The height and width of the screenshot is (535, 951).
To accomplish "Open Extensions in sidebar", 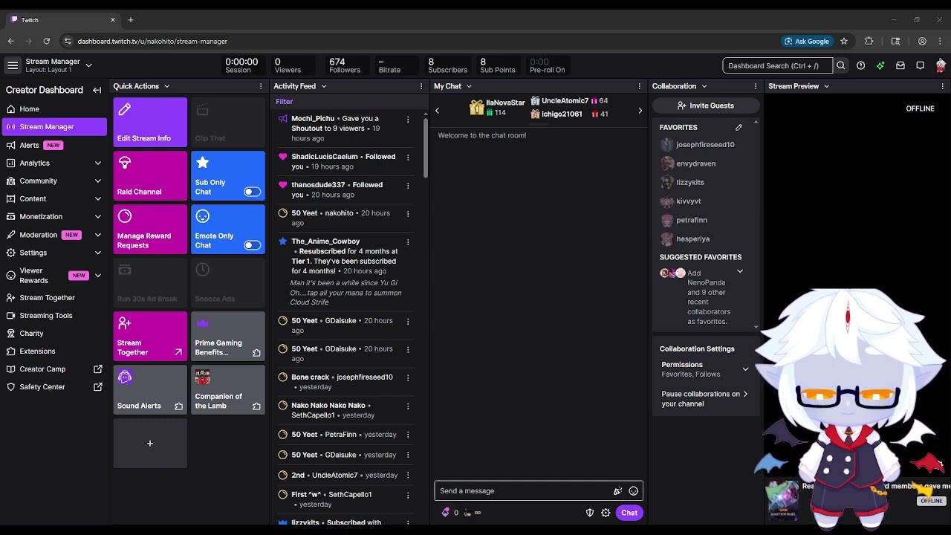I will (54, 351).
